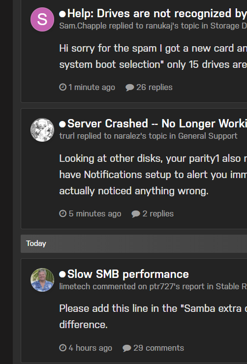Screen dimensions: 247x364
Task: Click Sam.Chapple's purple S avatar
Action: (42, 19)
